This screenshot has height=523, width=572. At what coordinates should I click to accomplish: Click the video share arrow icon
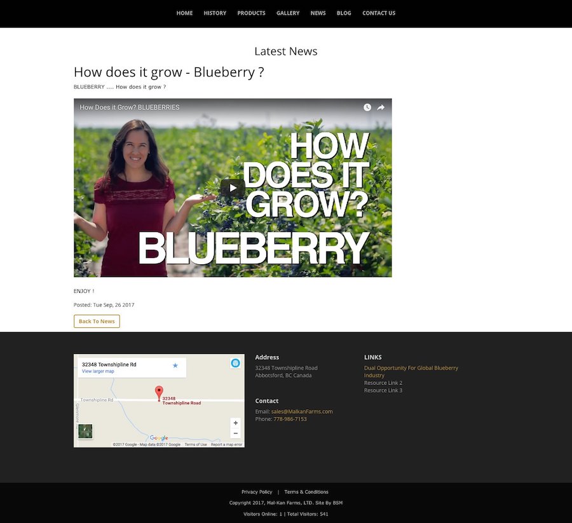381,107
